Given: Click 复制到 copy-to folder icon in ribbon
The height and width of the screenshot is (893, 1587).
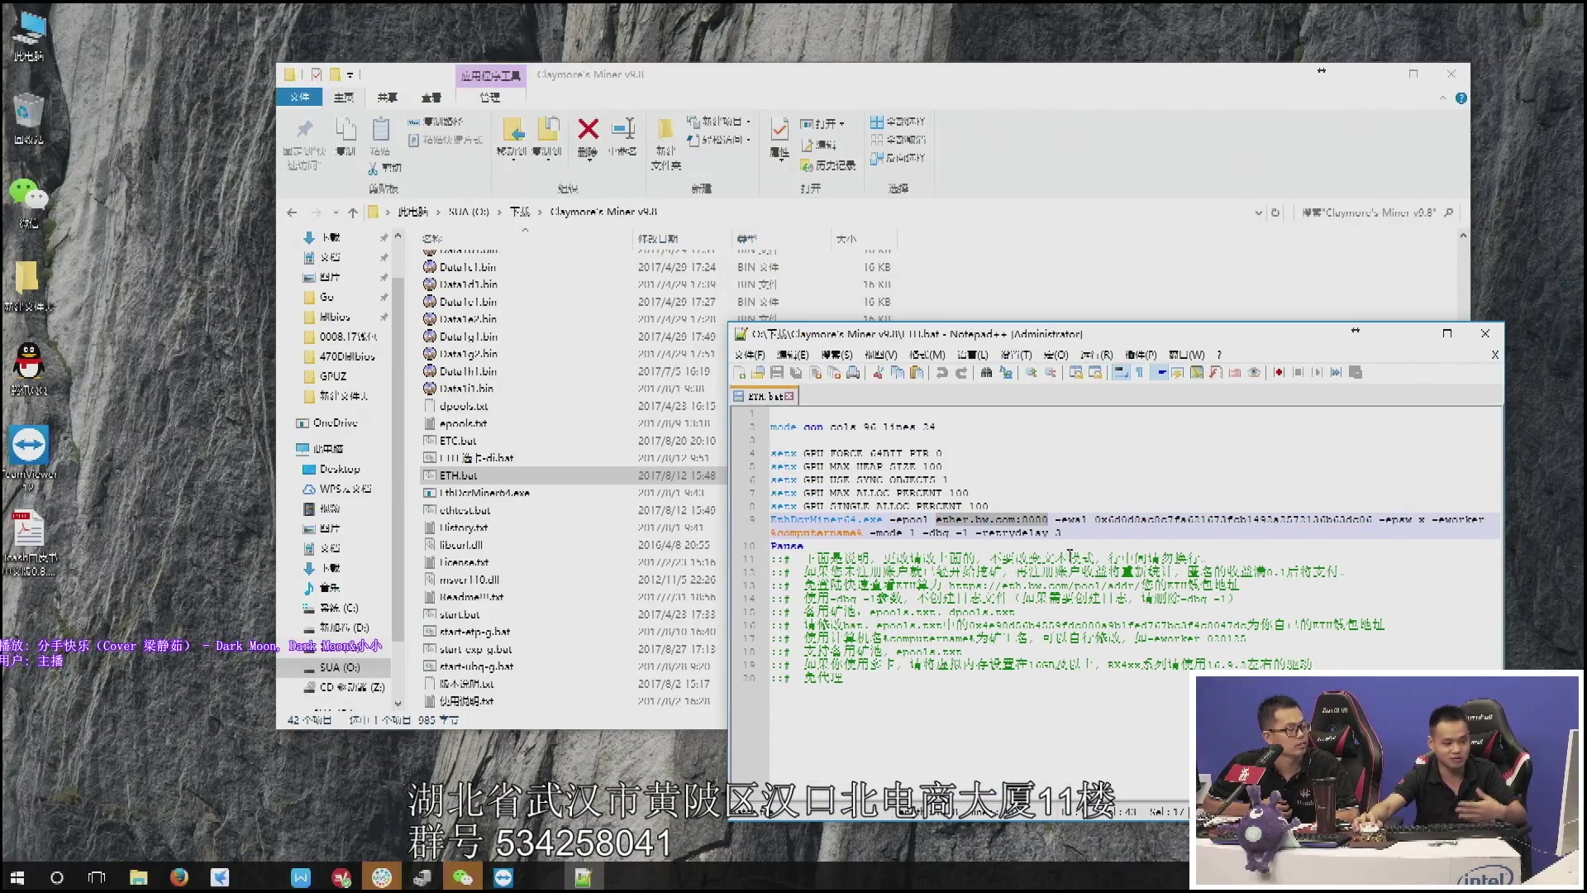Looking at the screenshot, I should (x=547, y=129).
